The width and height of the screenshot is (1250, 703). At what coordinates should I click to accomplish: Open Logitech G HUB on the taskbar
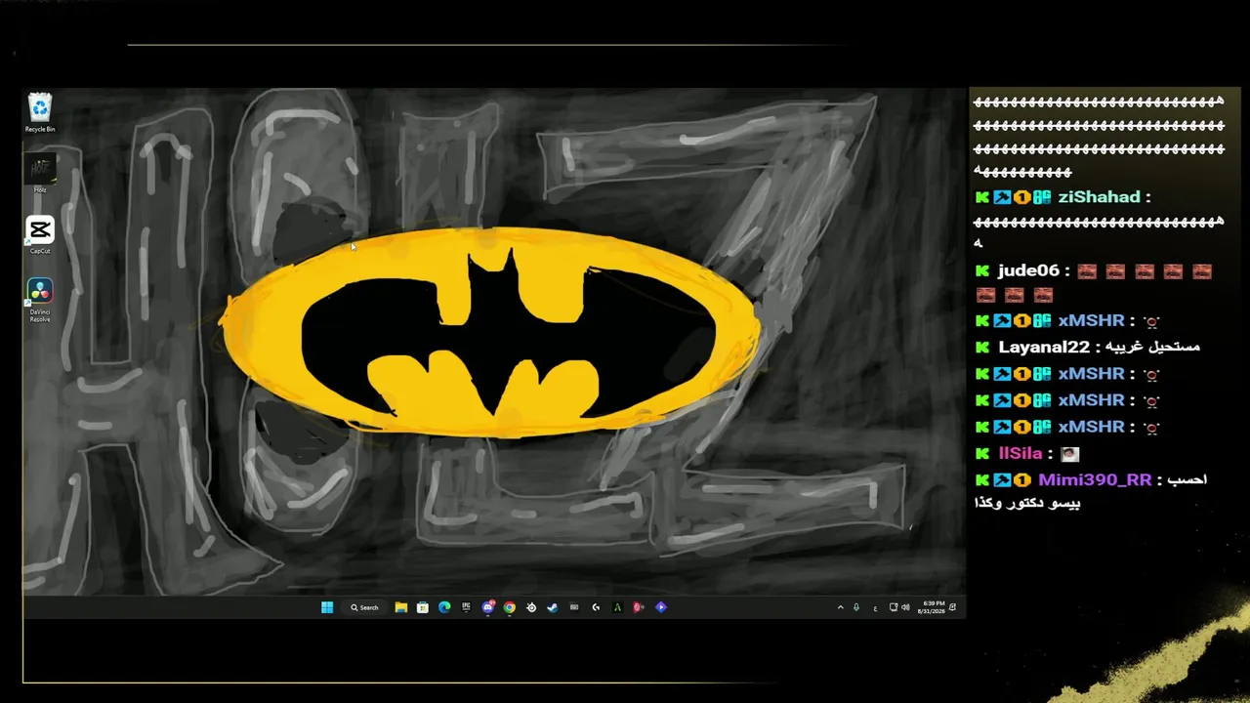pos(596,607)
